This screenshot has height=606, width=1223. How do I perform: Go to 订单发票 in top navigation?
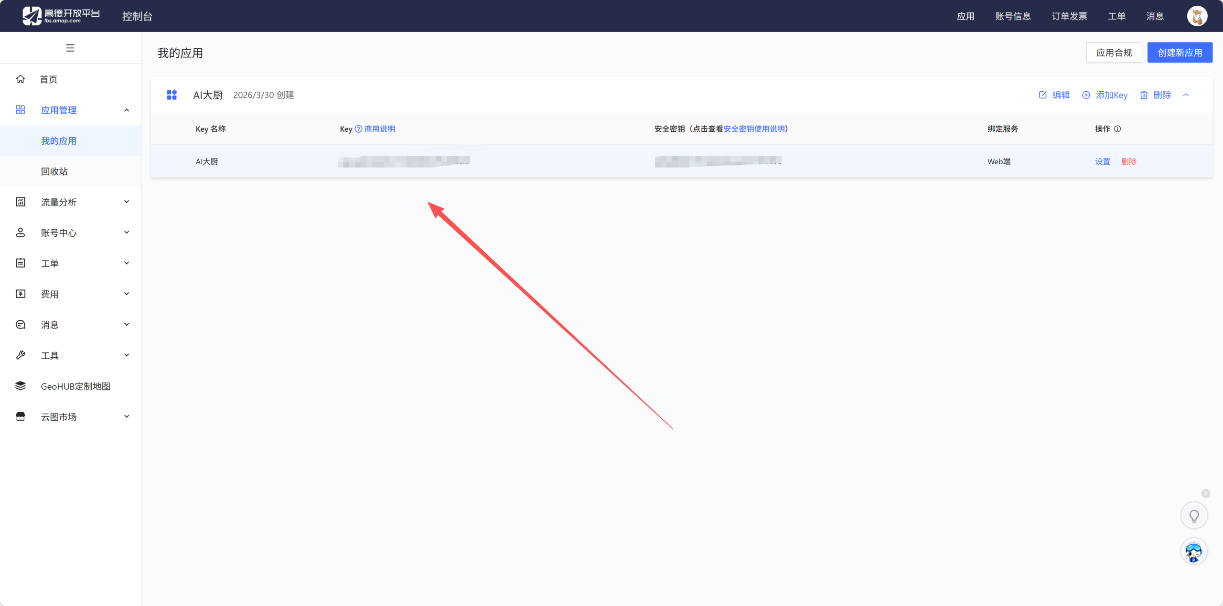click(x=1069, y=16)
